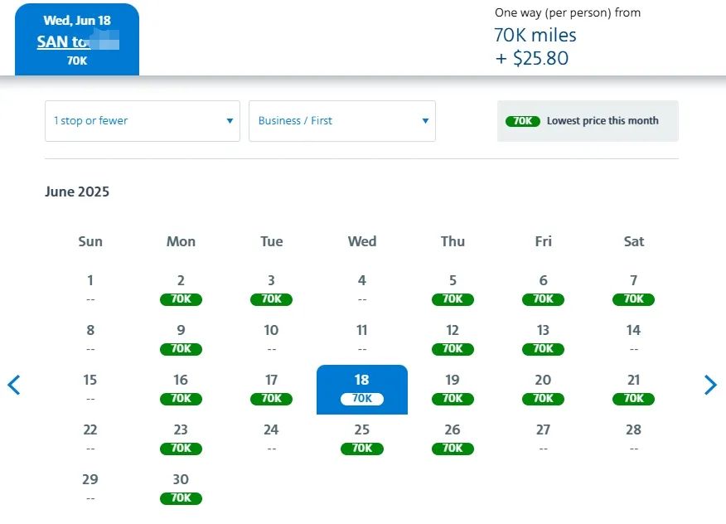Screen dimensions: 726x524
Task: Select Saturday June 7 fare
Action: [633, 289]
